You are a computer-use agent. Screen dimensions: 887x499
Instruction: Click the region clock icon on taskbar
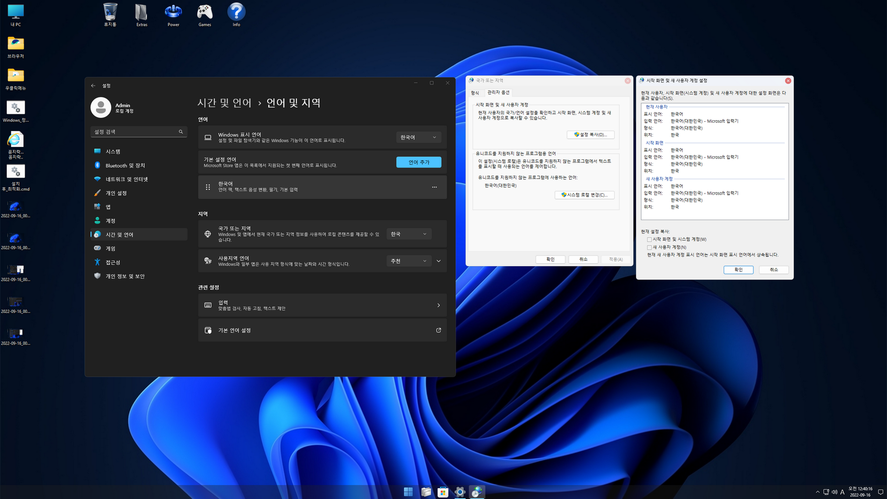click(477, 492)
